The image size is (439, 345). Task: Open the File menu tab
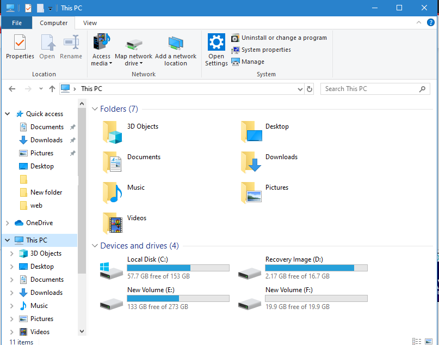coord(17,23)
